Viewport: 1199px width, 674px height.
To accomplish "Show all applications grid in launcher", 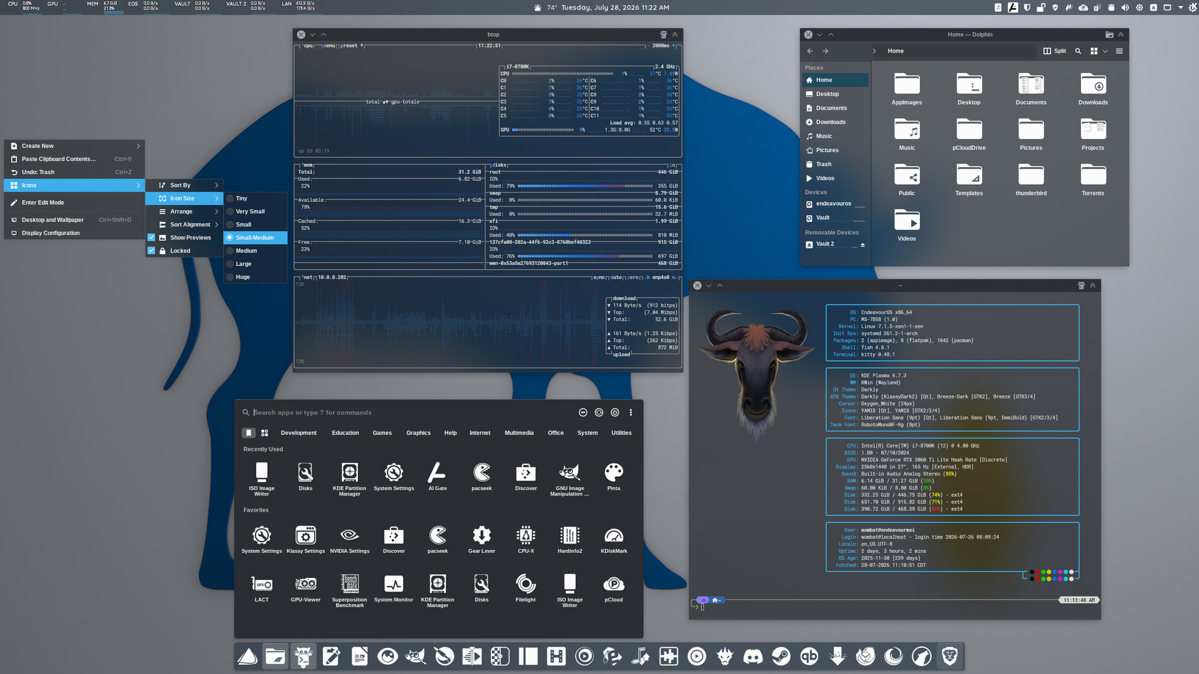I will point(265,432).
